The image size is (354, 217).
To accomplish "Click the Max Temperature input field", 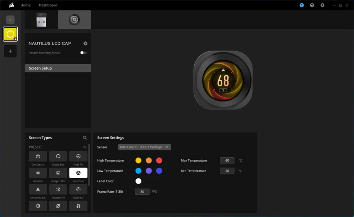I will tap(227, 160).
